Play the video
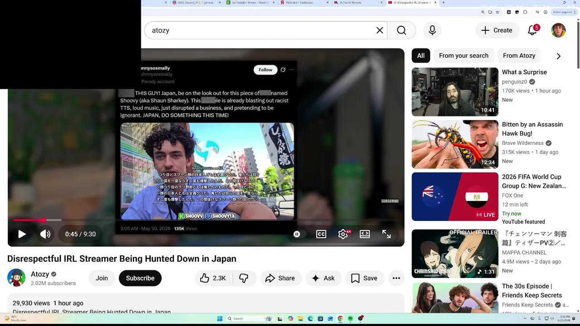 22,234
